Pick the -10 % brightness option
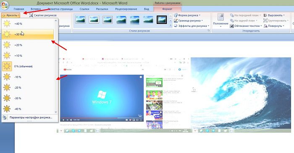The height and width of the screenshot is (153, 294). 28,77
